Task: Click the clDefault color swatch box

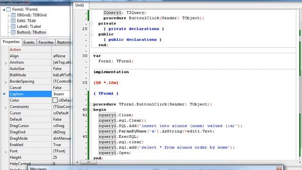Action: pyautogui.click(x=55, y=100)
